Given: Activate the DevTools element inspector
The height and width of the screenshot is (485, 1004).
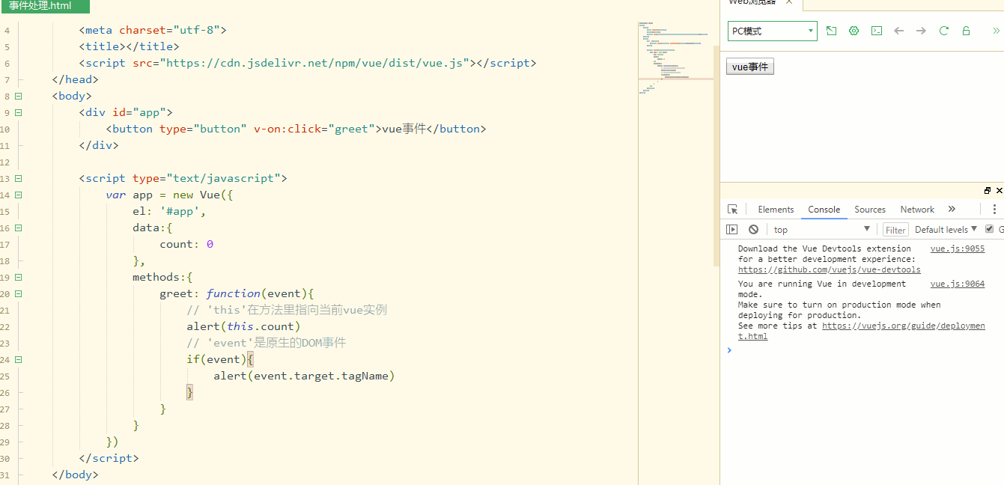Looking at the screenshot, I should (x=733, y=210).
